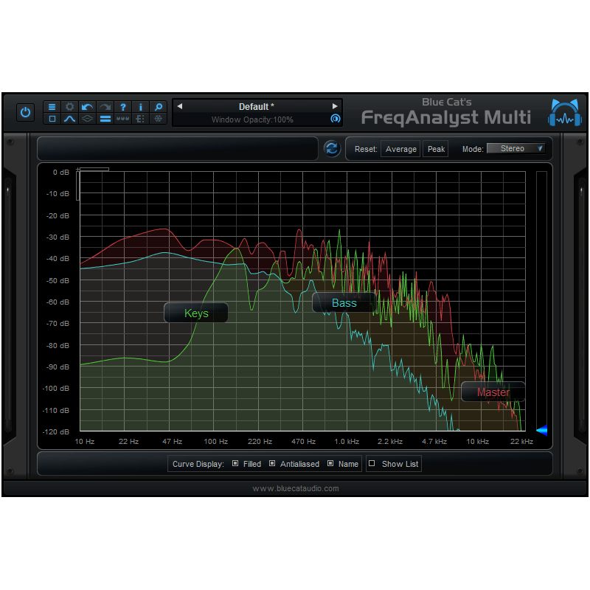
Task: Undo last change with the undo arrow
Action: coord(87,107)
